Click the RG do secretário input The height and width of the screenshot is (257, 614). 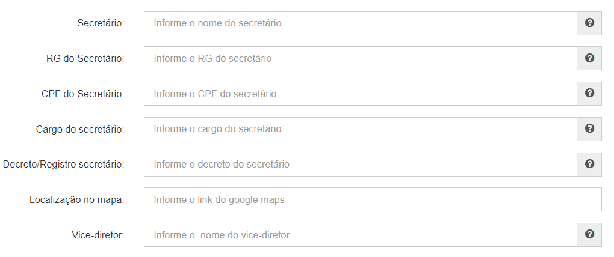(360, 59)
